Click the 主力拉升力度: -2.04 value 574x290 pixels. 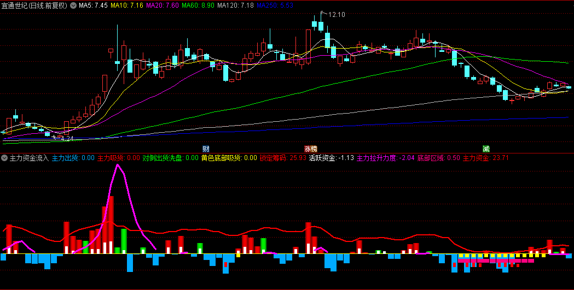point(385,158)
